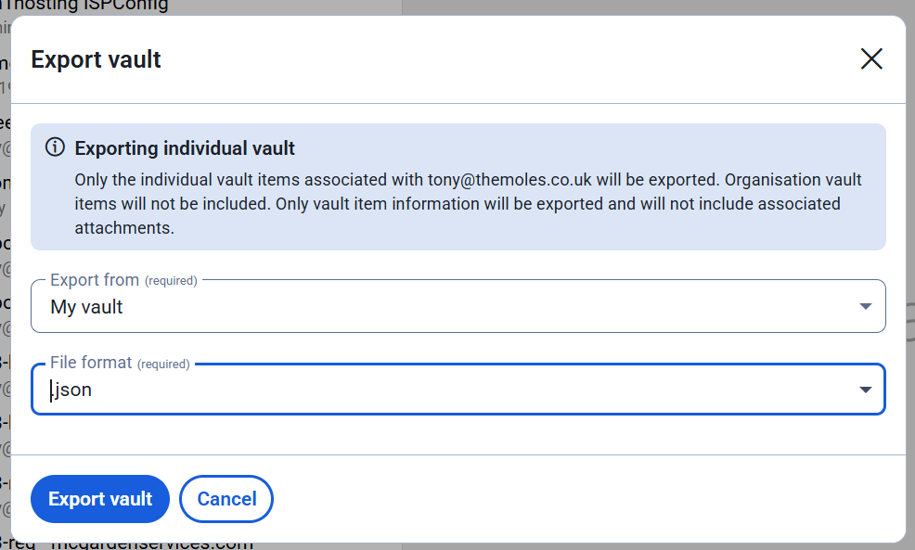Select the Exporting individual vault heading

click(185, 148)
